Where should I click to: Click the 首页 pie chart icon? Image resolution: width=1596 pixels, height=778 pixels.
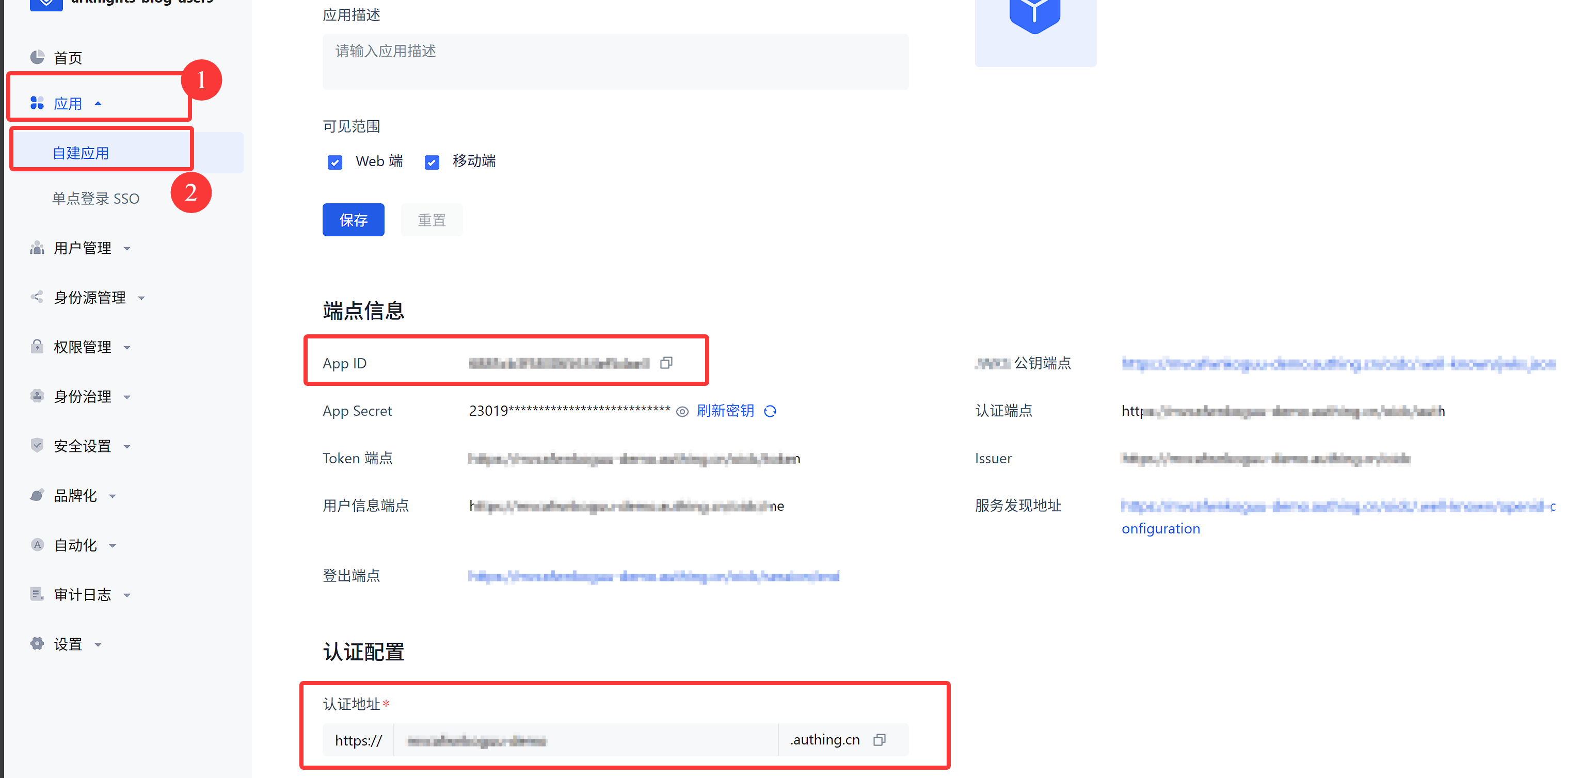coord(37,58)
